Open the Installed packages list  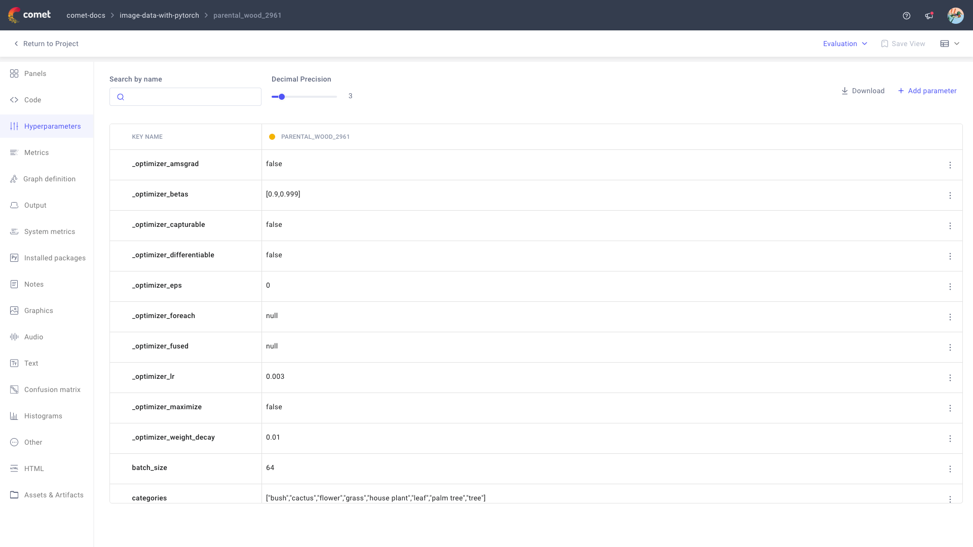coord(55,258)
